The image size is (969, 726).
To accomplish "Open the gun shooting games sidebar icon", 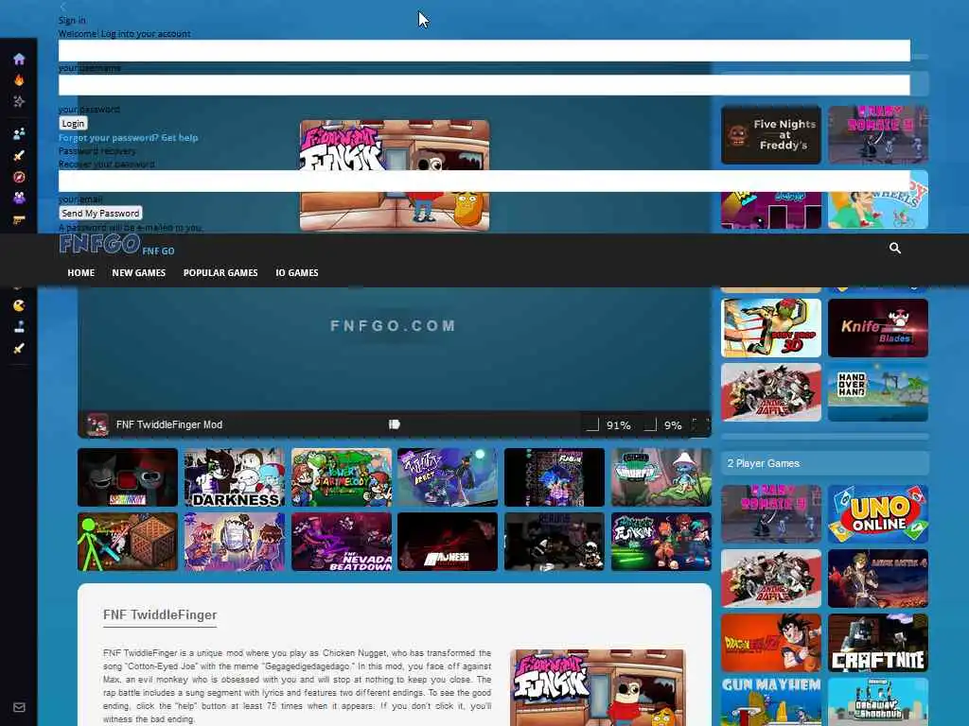I will click(19, 219).
